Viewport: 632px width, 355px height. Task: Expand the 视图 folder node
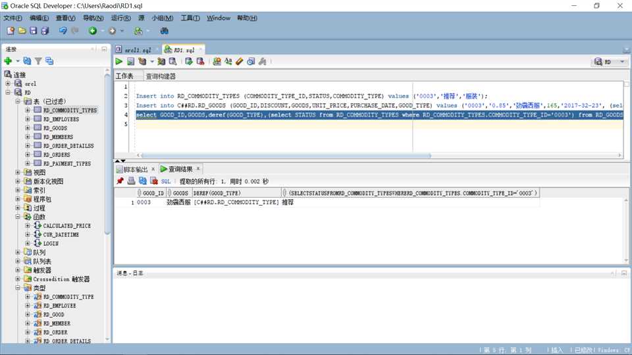[18, 172]
